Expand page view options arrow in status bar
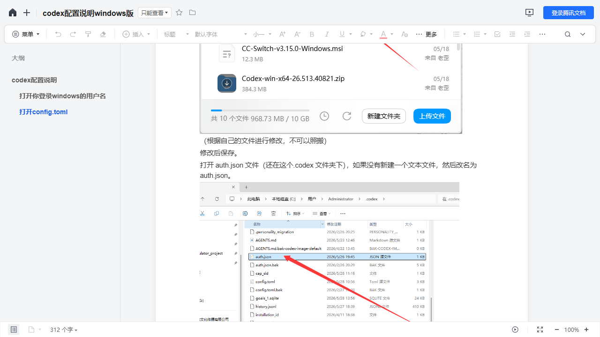 pos(39,330)
